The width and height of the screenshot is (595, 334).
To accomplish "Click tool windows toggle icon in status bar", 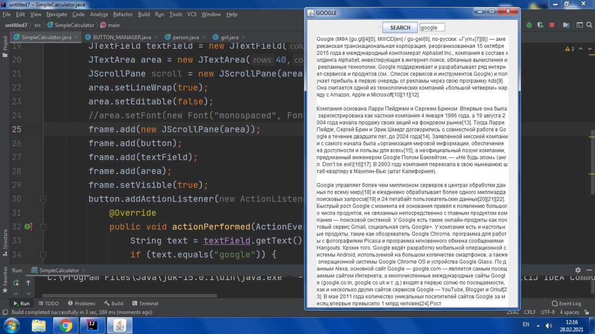I will [6, 312].
